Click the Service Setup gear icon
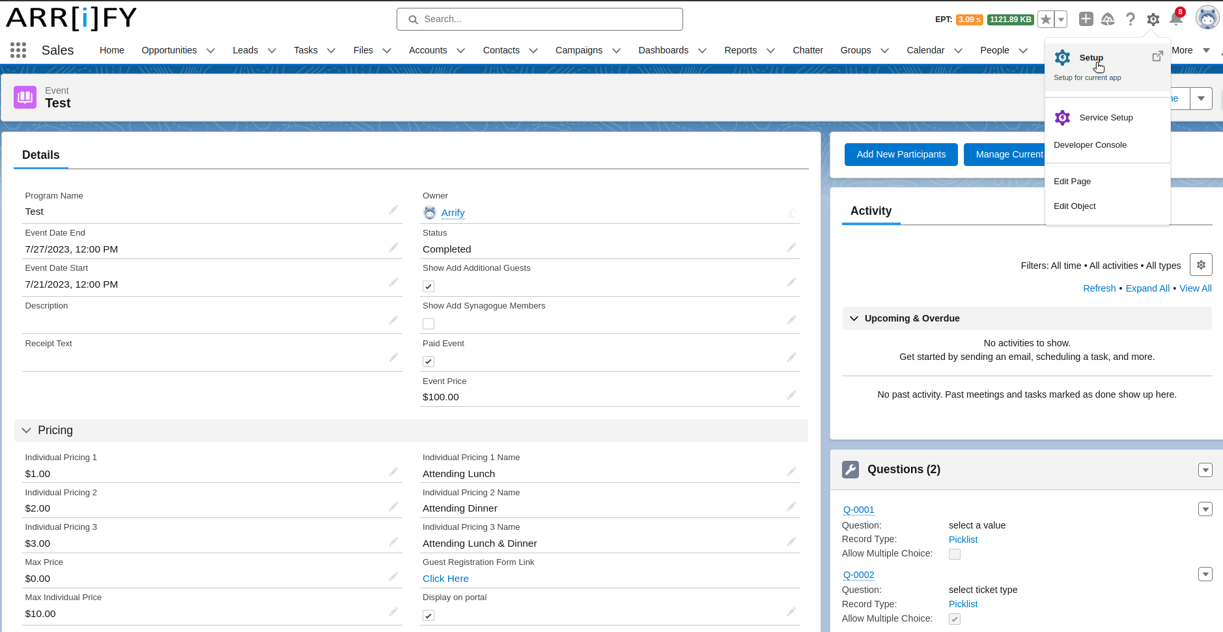This screenshot has width=1223, height=632. (x=1062, y=118)
